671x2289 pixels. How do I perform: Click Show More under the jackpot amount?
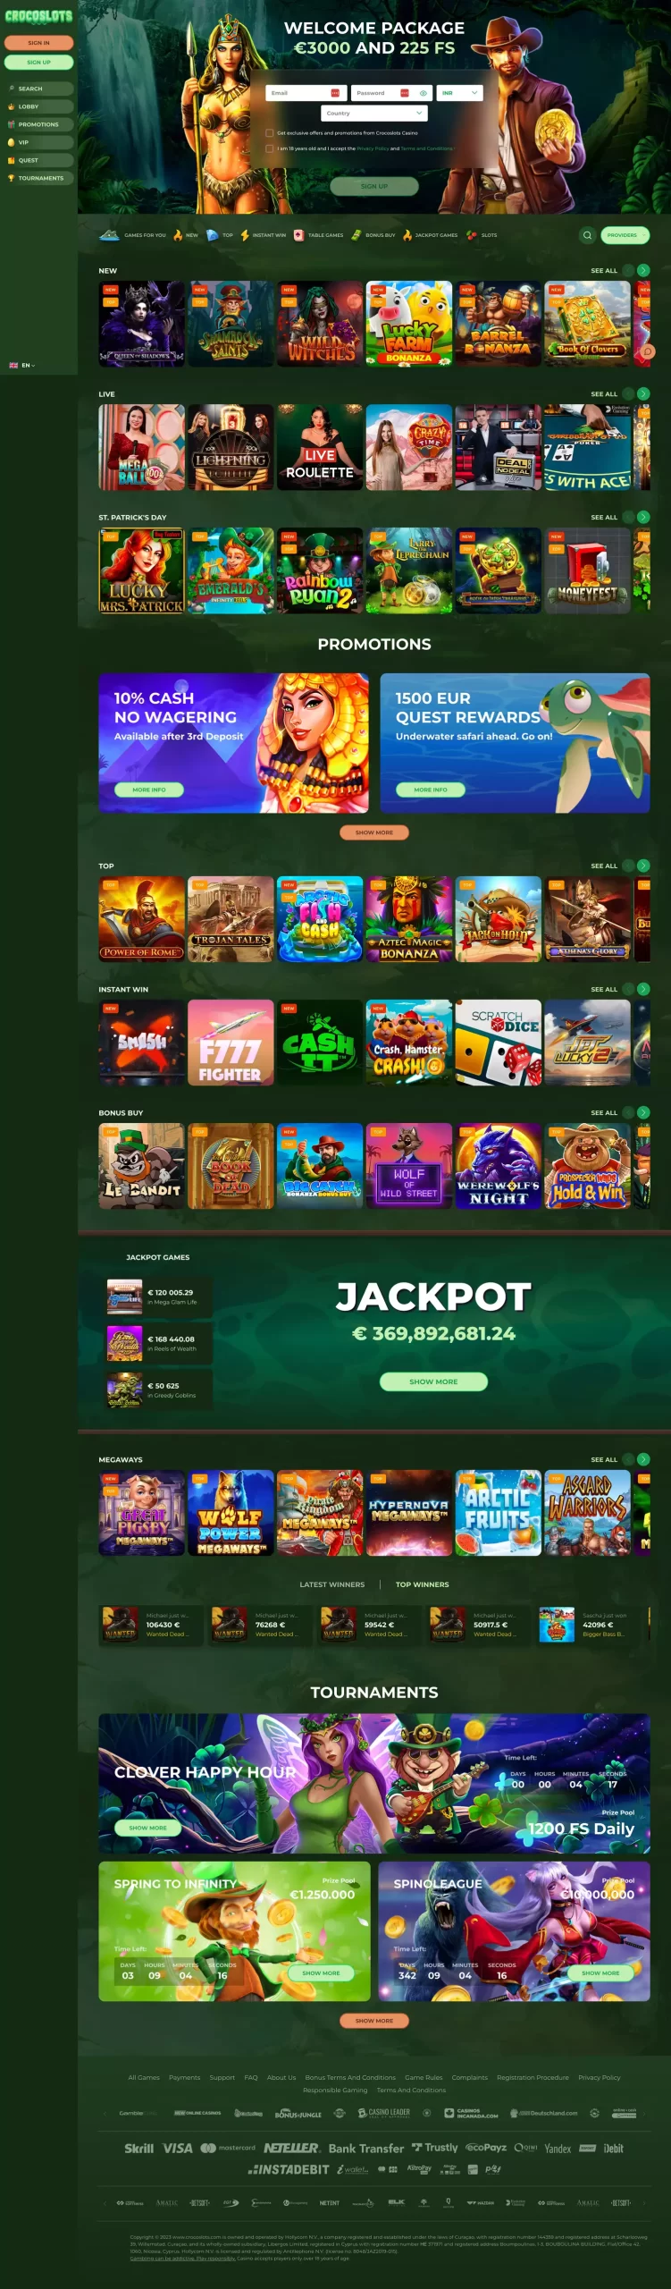pyautogui.click(x=433, y=1381)
